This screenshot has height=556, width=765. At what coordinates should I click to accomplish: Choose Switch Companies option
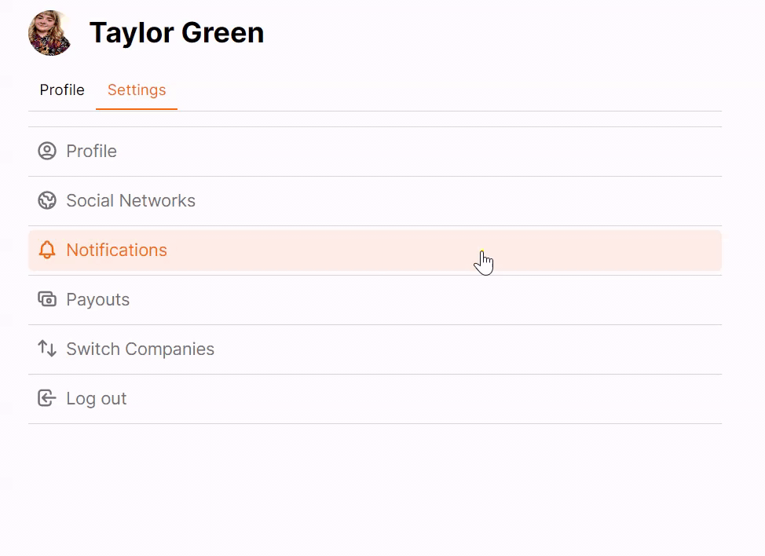click(141, 349)
